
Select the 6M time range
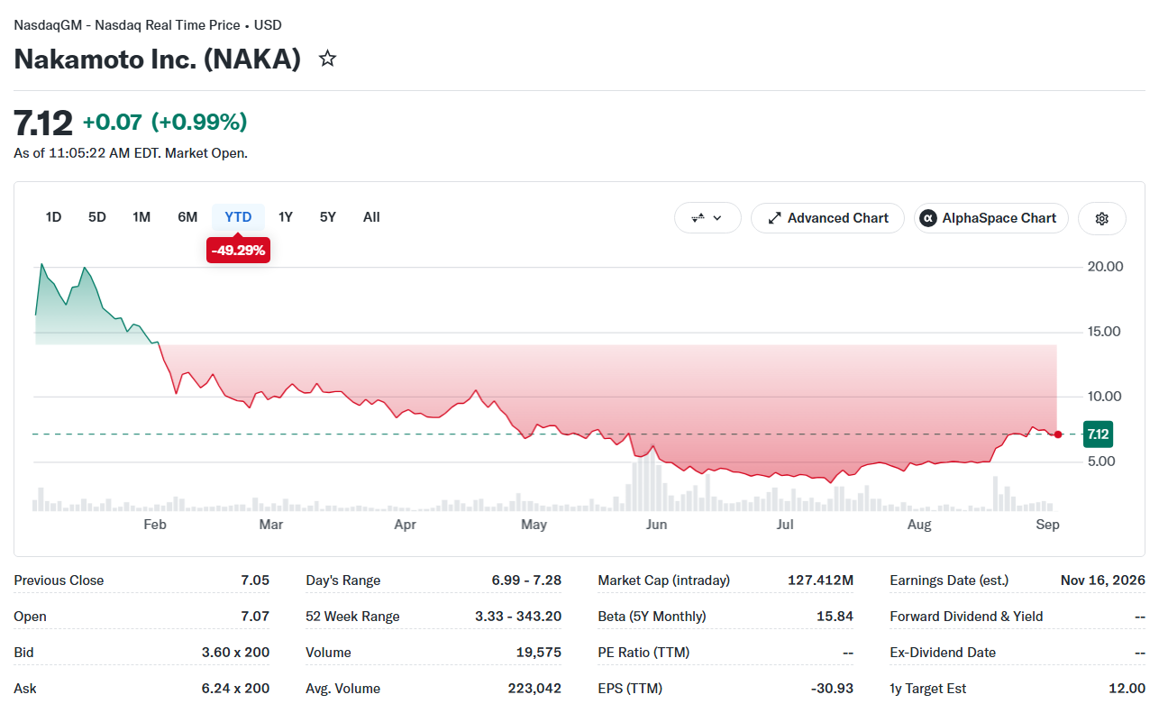(187, 217)
